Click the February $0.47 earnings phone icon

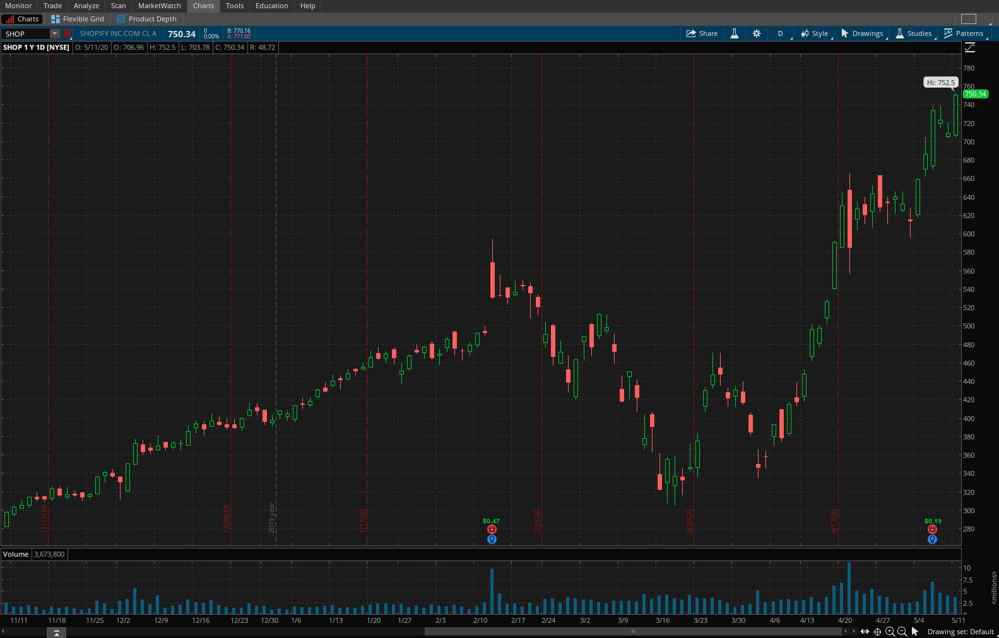click(x=492, y=530)
